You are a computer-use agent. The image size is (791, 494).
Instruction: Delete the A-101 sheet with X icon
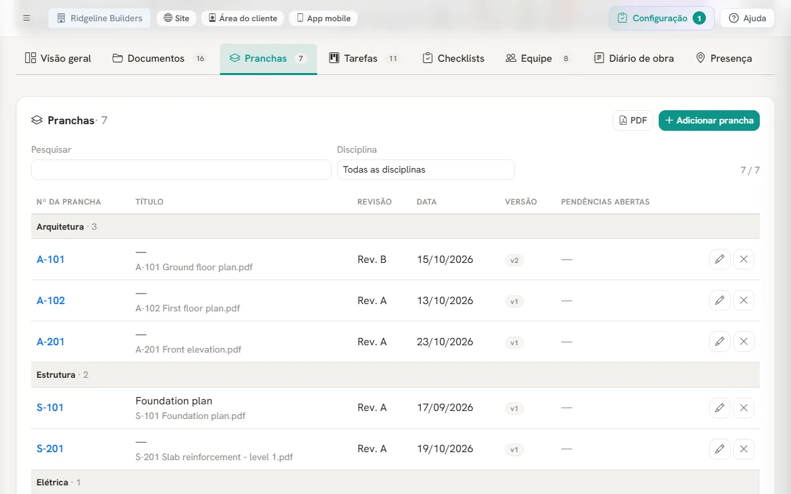pos(744,259)
